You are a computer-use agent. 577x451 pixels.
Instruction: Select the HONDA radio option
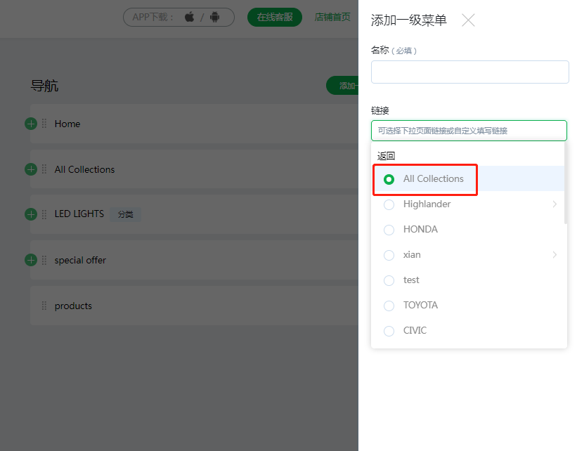(389, 230)
